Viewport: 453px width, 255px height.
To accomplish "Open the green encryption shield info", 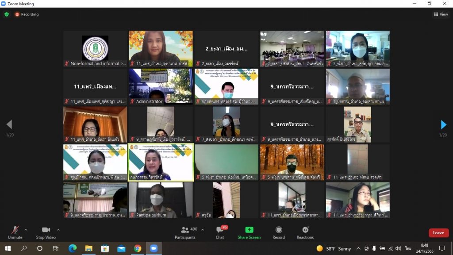I will click(7, 14).
